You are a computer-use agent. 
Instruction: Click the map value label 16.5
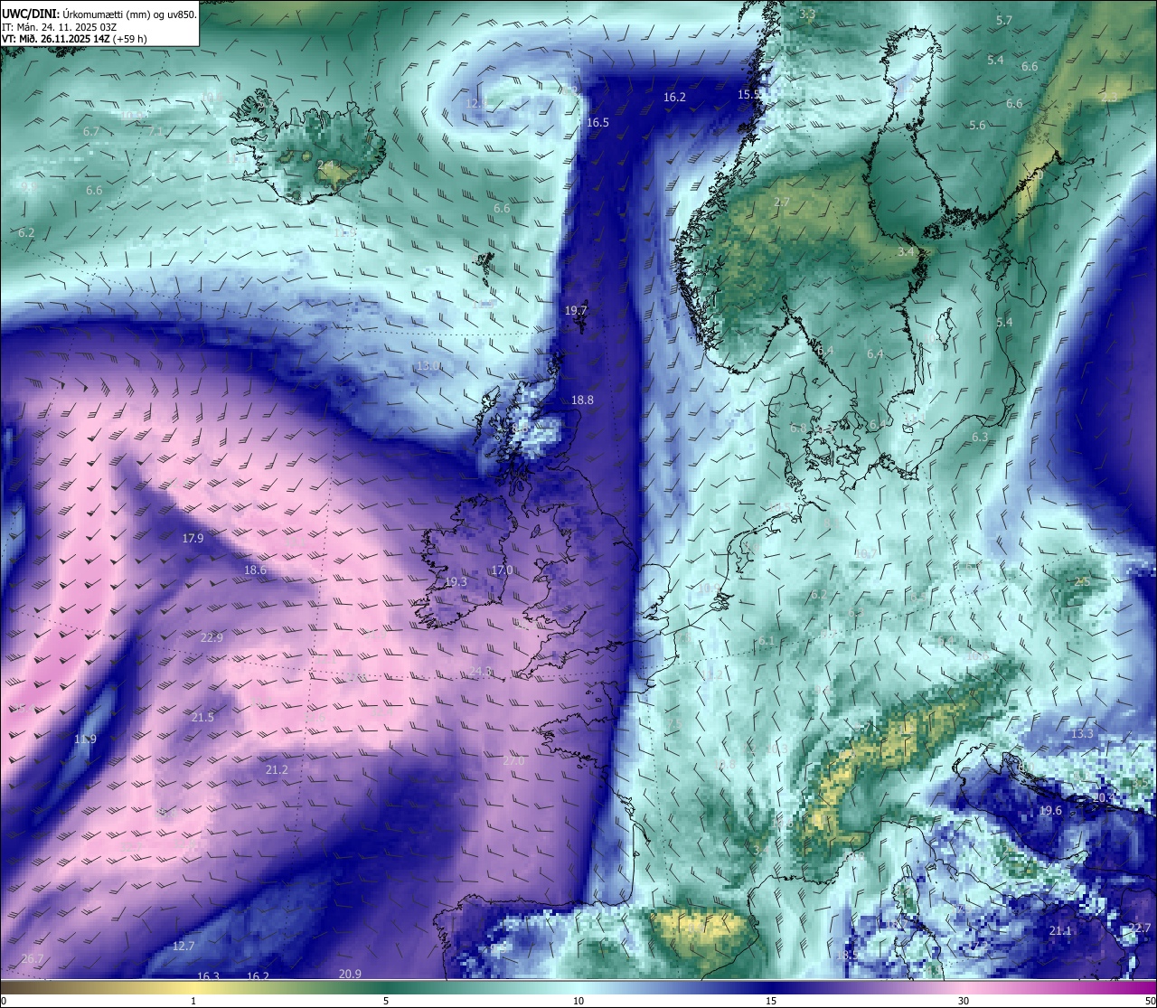click(x=597, y=123)
